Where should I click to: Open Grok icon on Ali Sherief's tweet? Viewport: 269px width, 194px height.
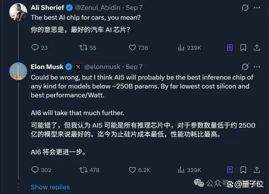pyautogui.click(x=245, y=8)
